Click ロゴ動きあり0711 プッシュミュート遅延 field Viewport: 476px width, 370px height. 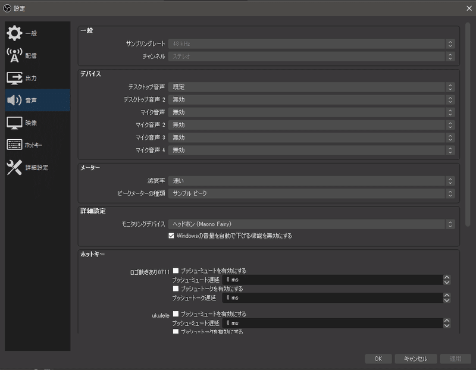click(333, 280)
